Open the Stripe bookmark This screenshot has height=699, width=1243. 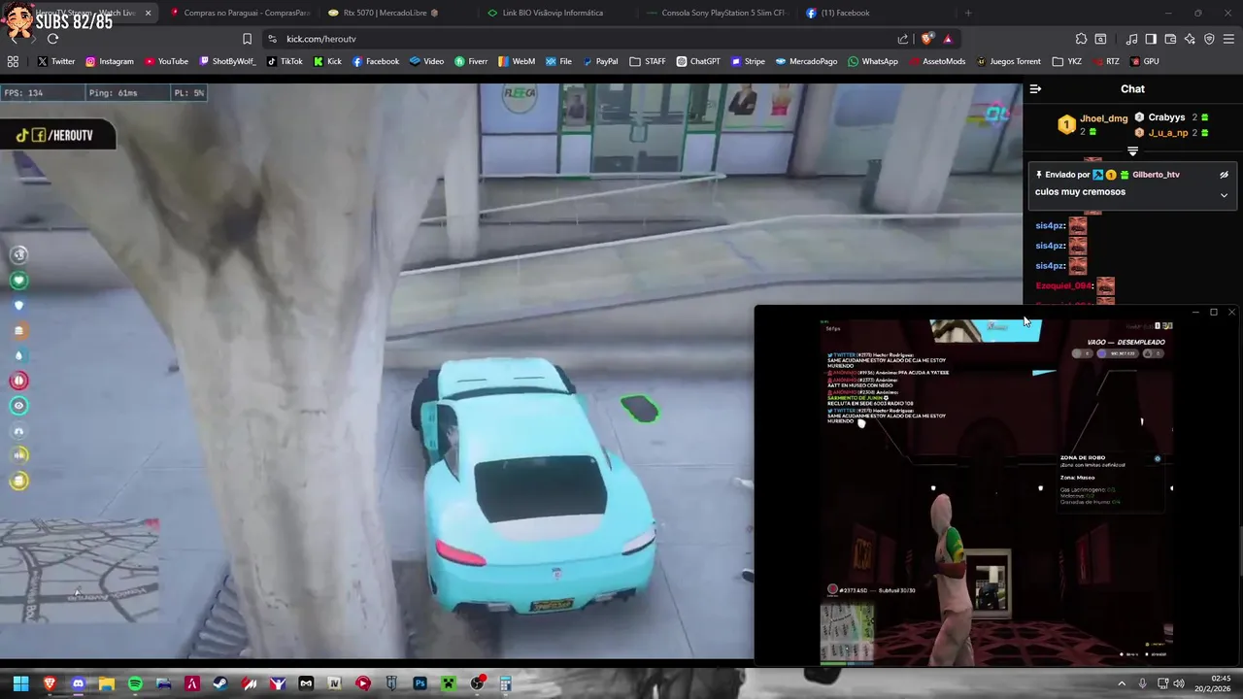748,61
